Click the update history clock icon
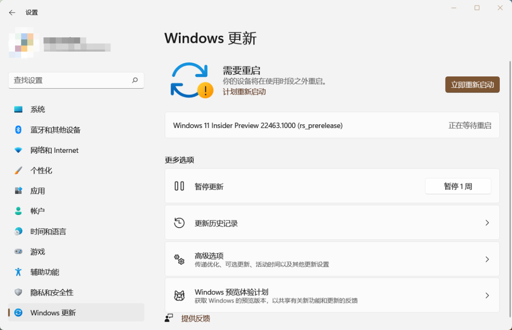The height and width of the screenshot is (330, 512). tap(179, 223)
